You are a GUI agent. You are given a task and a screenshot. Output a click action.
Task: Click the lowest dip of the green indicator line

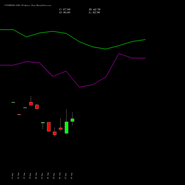pos(106,49)
